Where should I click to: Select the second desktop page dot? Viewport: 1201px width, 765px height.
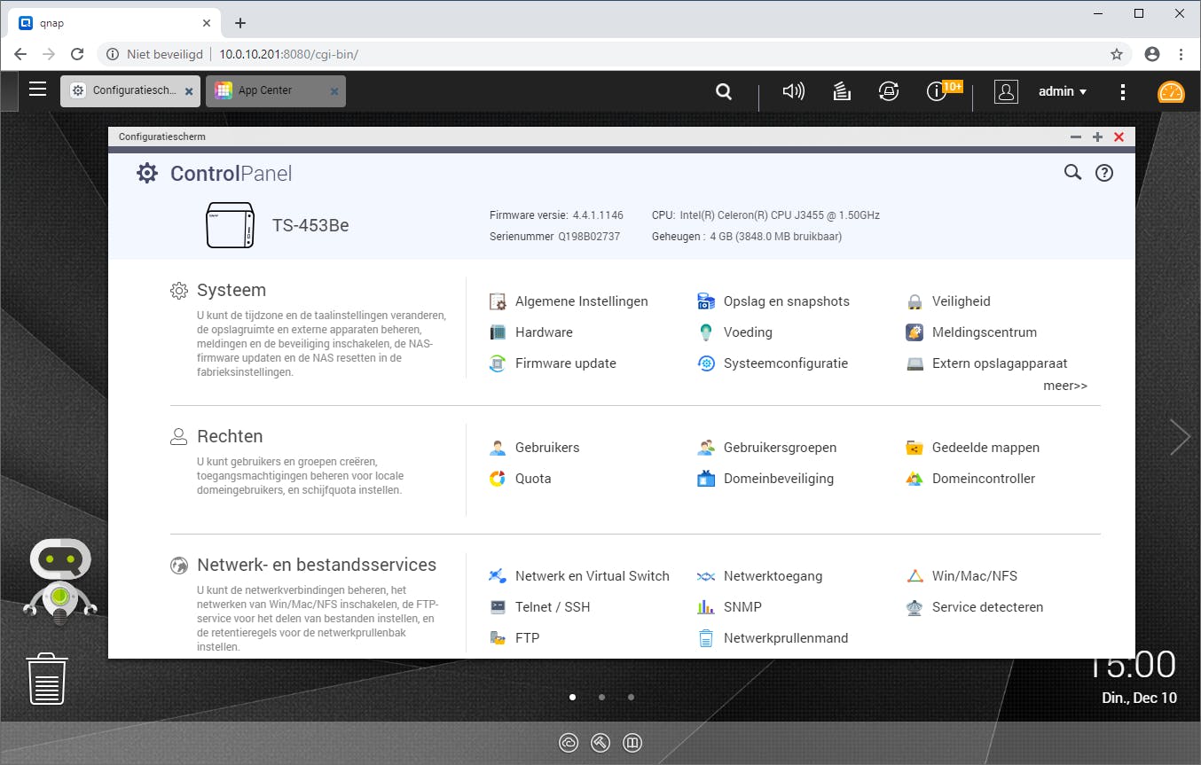tap(601, 697)
